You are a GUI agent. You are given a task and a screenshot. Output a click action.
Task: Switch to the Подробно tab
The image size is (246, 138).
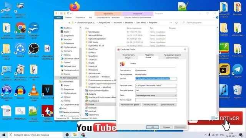click(149, 55)
